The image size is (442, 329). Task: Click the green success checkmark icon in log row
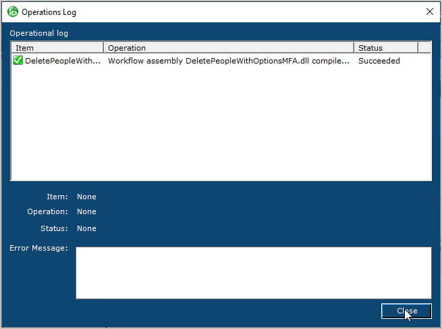(18, 61)
